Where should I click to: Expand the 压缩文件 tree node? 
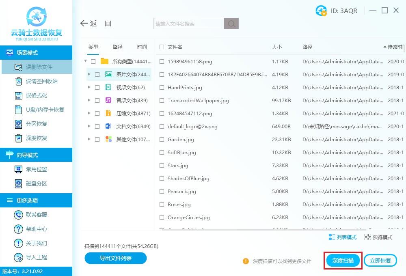pos(89,113)
